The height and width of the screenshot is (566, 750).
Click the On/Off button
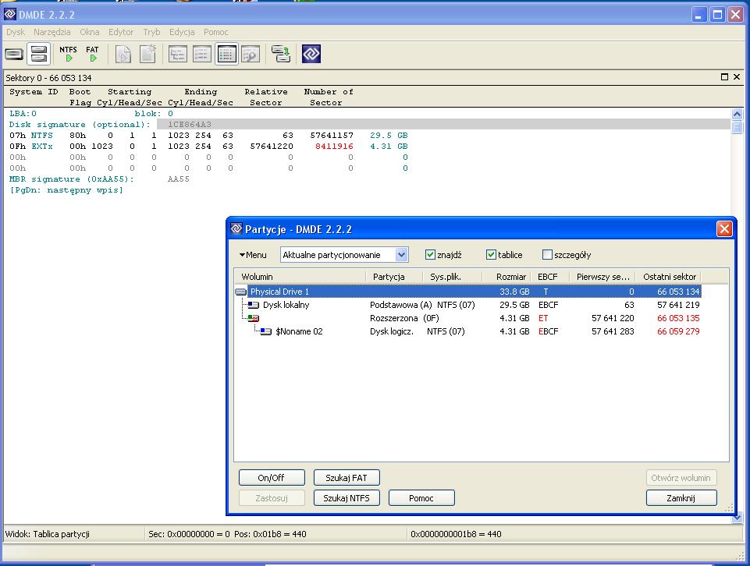click(272, 478)
